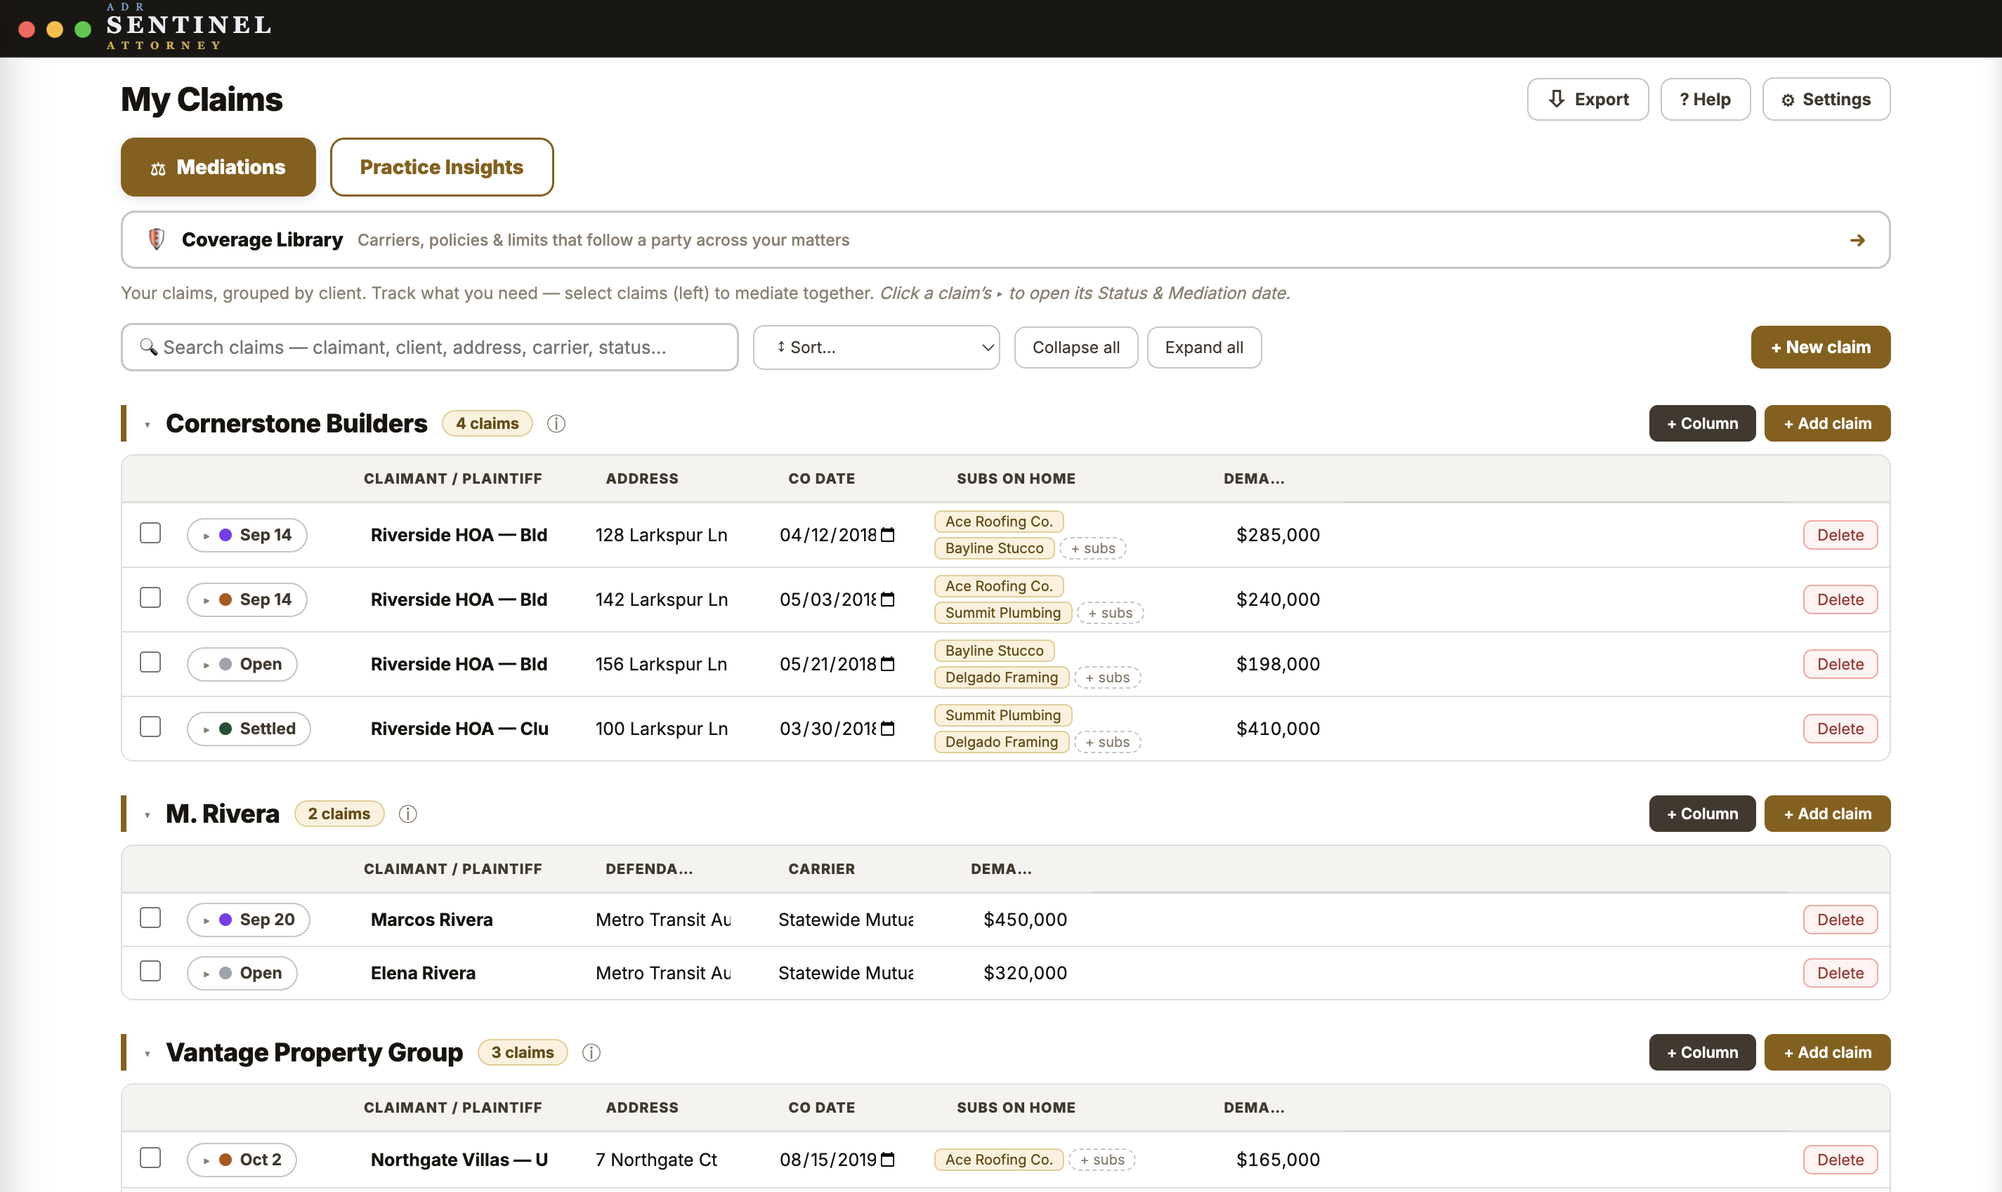This screenshot has height=1192, width=2002.
Task: Collapse the M. Rivera group
Action: click(x=148, y=814)
